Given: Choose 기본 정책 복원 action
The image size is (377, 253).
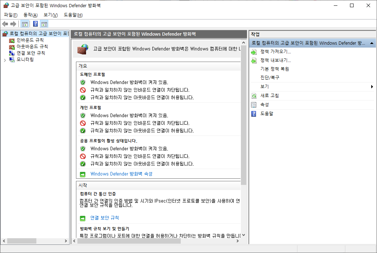Looking at the screenshot, I should tap(275, 69).
